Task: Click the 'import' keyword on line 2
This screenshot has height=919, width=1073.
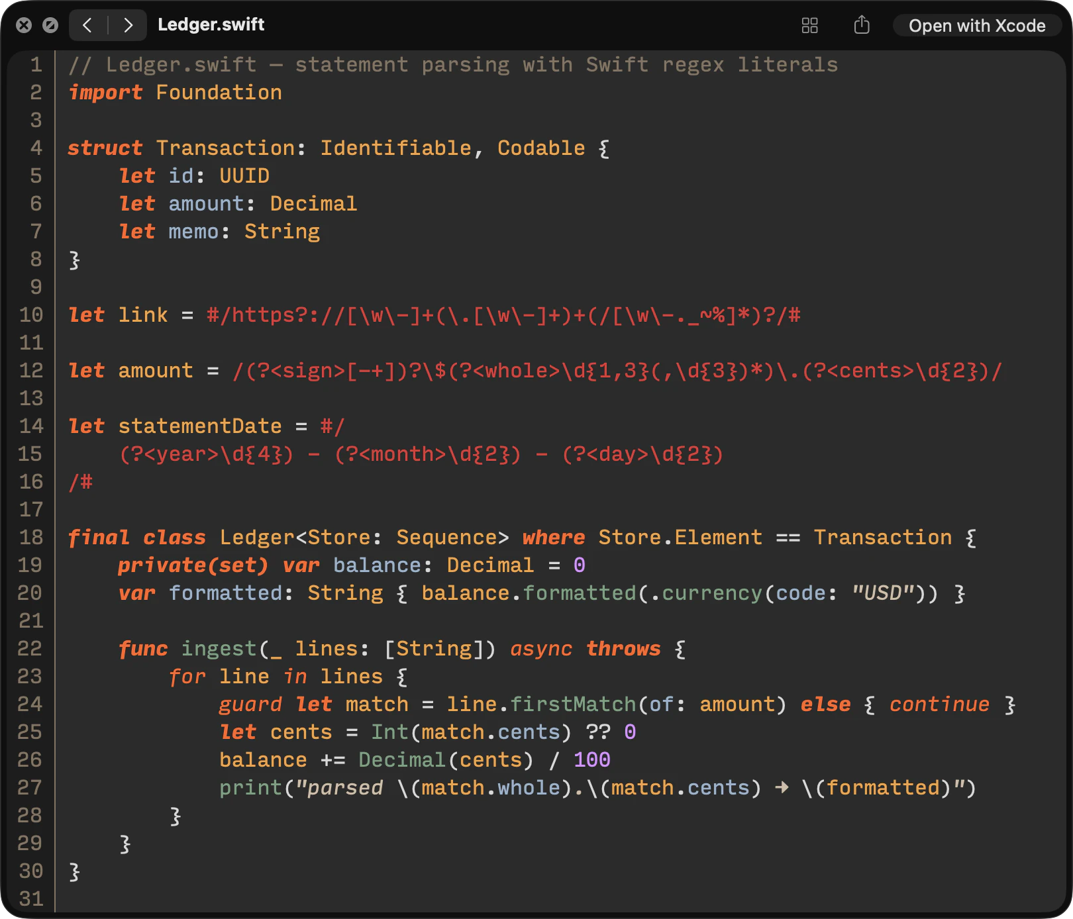Action: click(x=105, y=93)
